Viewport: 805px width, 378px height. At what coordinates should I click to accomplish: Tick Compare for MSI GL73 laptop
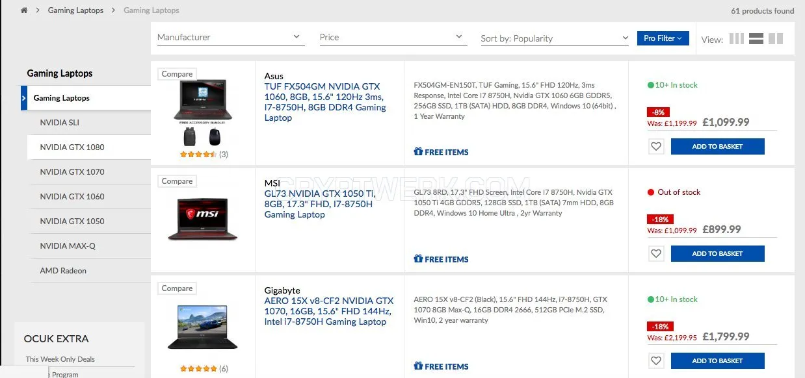point(177,181)
